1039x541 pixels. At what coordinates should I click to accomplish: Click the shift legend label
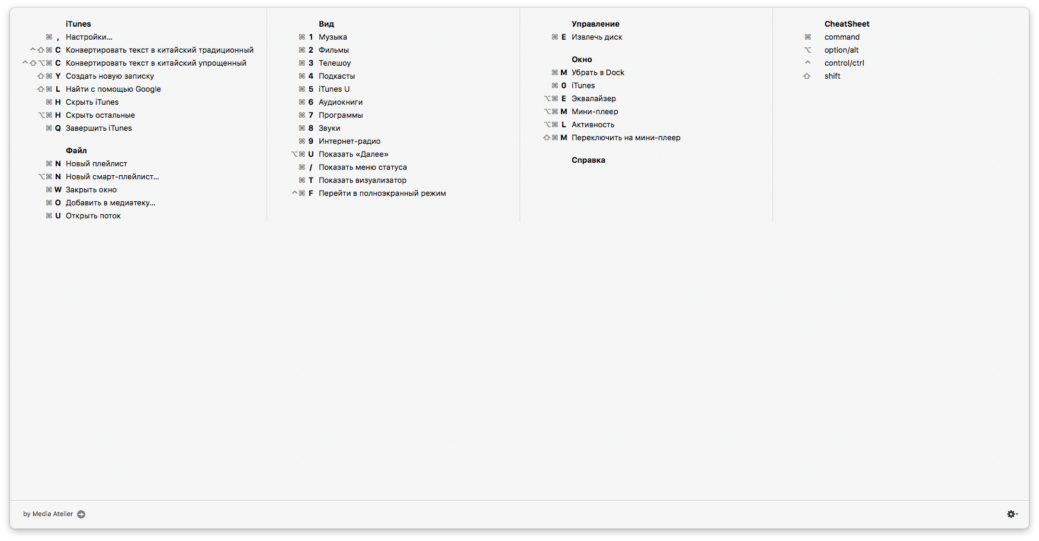click(x=832, y=76)
